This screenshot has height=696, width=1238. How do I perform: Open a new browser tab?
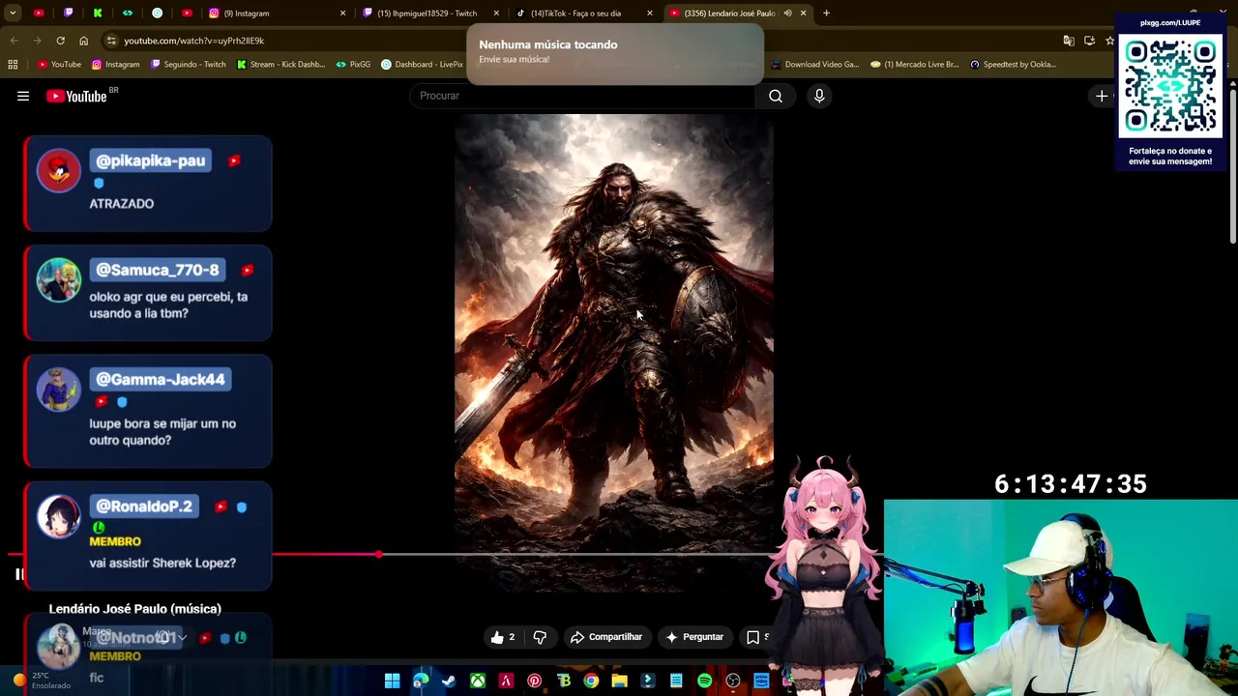click(x=826, y=14)
